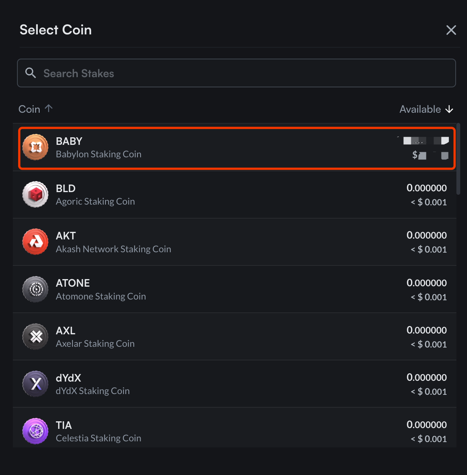Select BABY Babylon Staking Coin

pos(189,147)
